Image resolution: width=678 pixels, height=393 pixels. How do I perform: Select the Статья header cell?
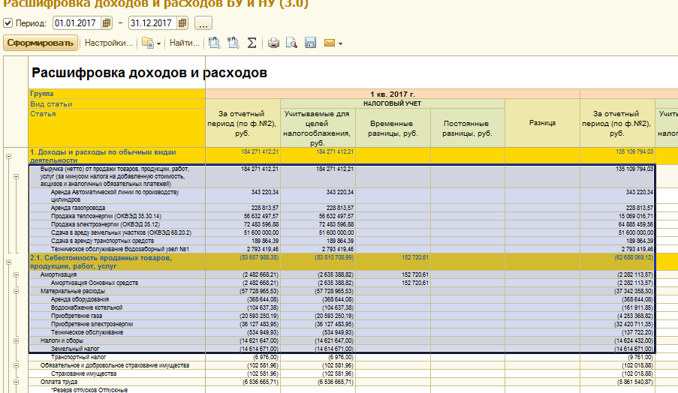click(x=116, y=127)
